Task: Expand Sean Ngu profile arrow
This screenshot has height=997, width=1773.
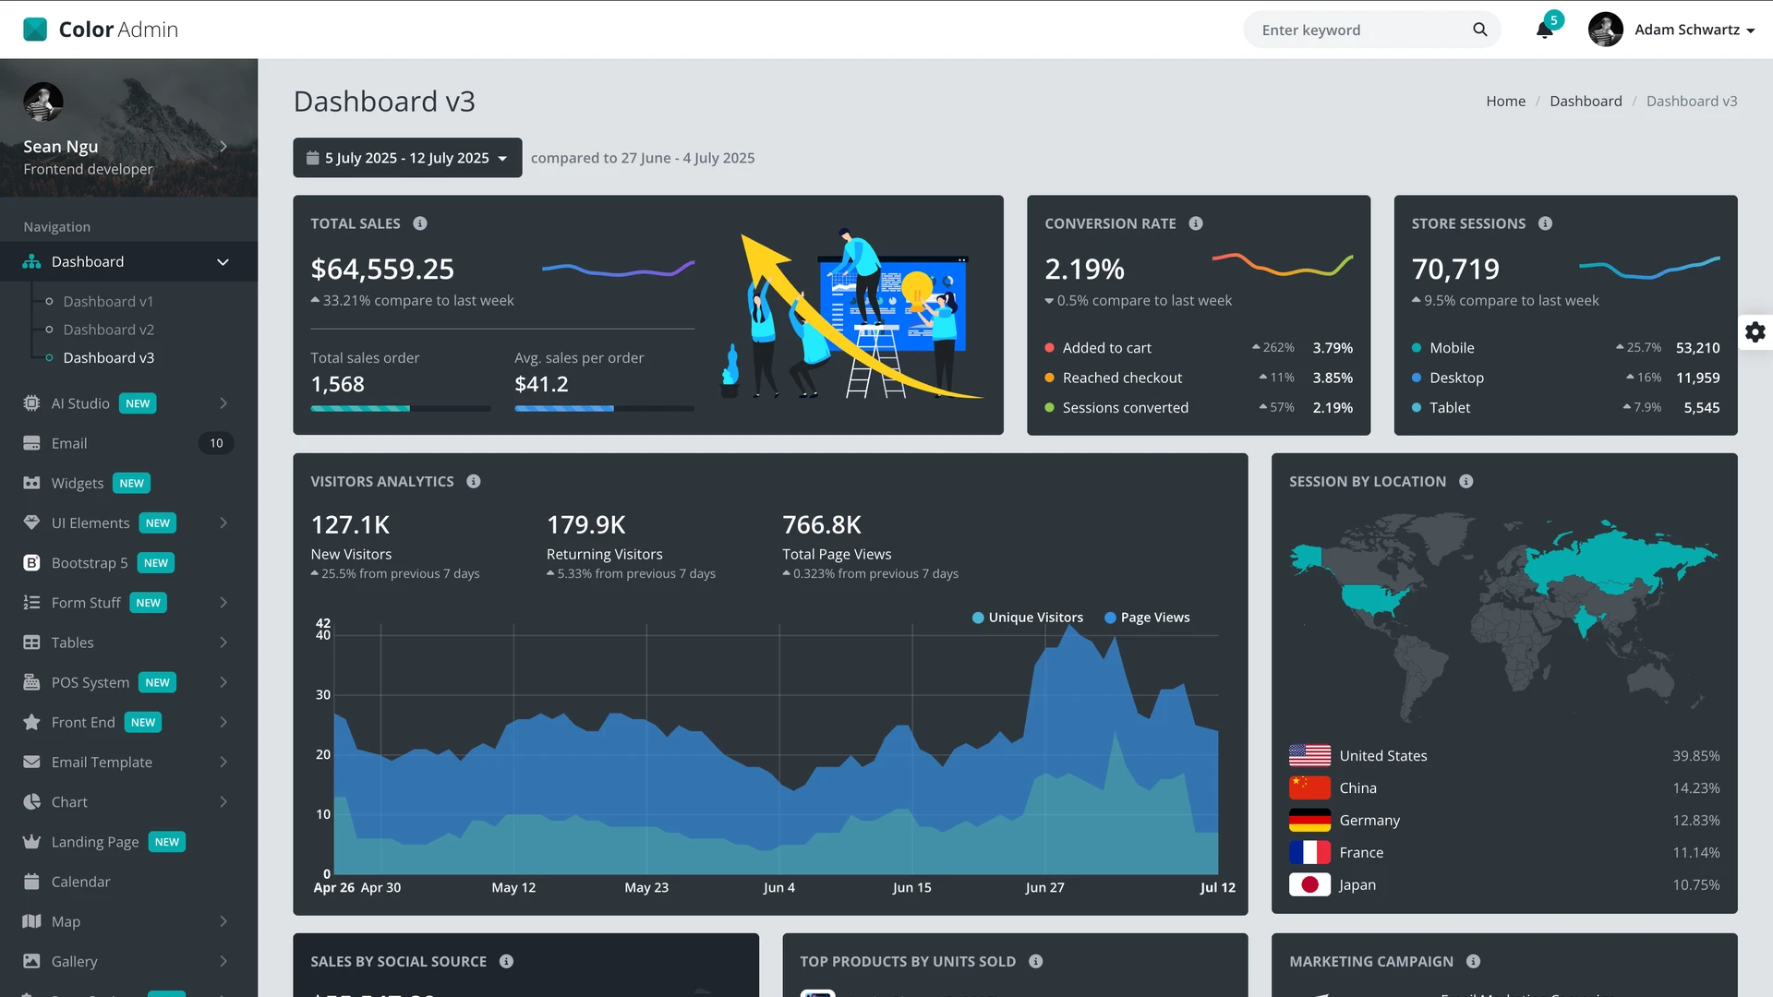Action: [223, 146]
